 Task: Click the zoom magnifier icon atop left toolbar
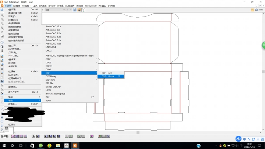2,16
